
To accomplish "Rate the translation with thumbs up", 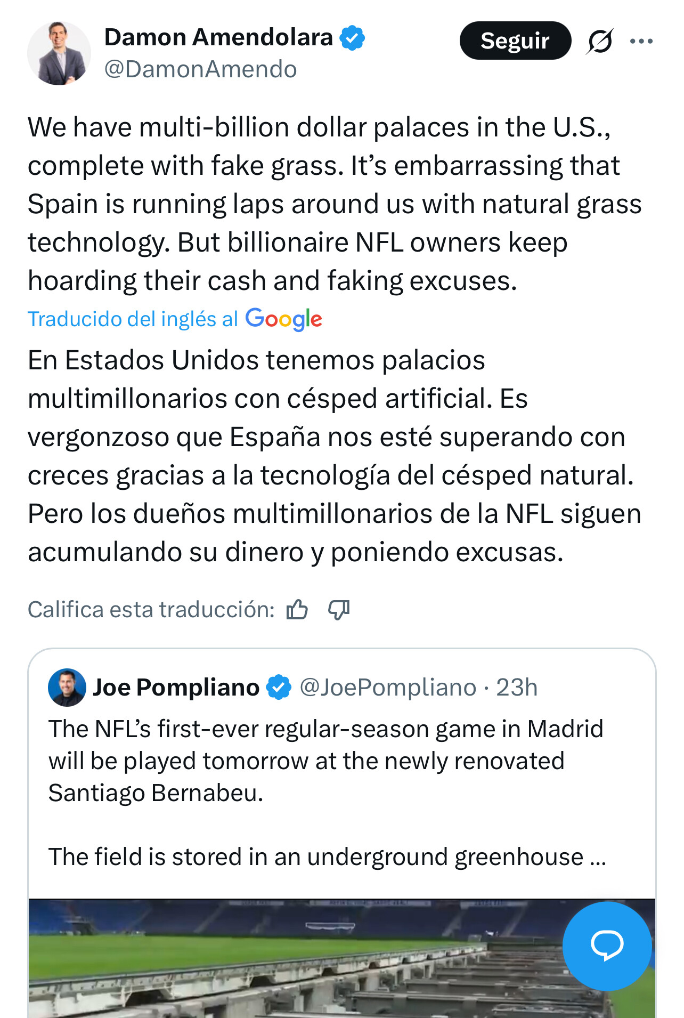I will coord(297,609).
